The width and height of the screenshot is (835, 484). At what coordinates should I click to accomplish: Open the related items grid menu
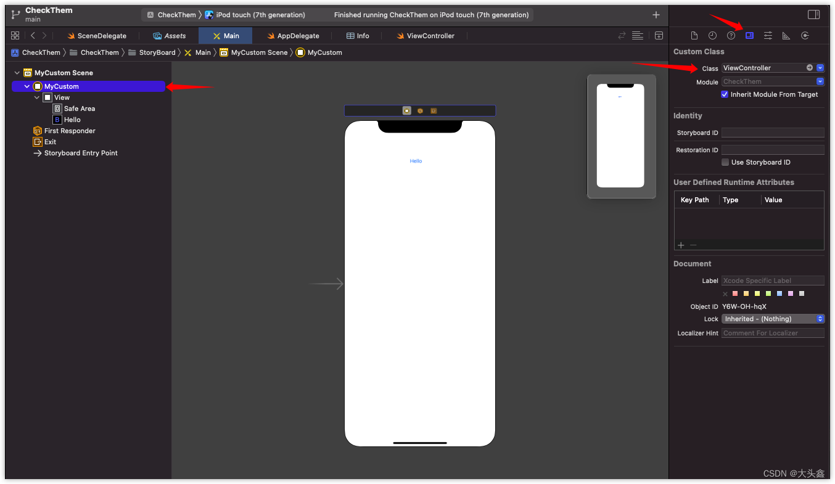(x=15, y=36)
